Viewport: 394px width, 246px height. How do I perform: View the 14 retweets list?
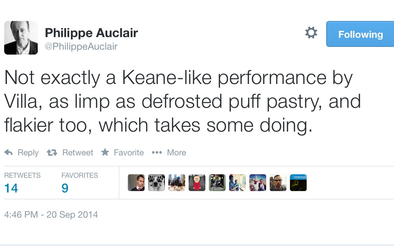(x=11, y=188)
